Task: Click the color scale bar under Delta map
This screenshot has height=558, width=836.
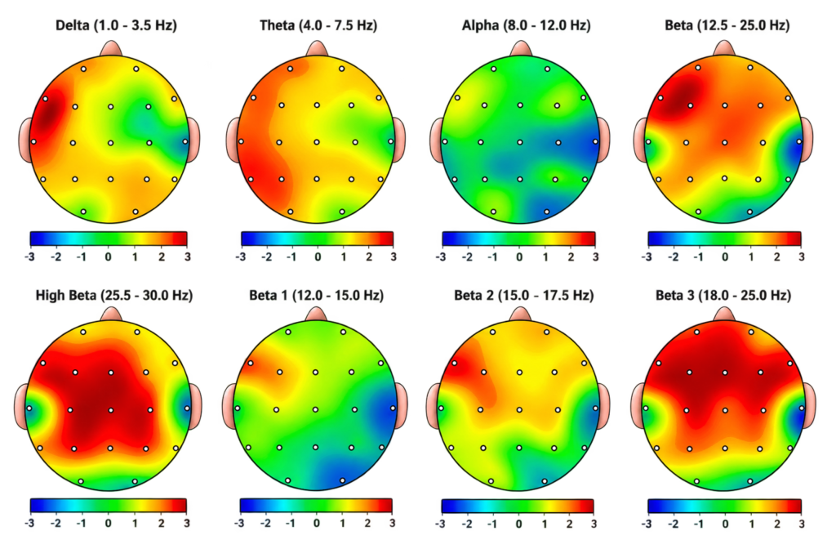Action: click(109, 239)
